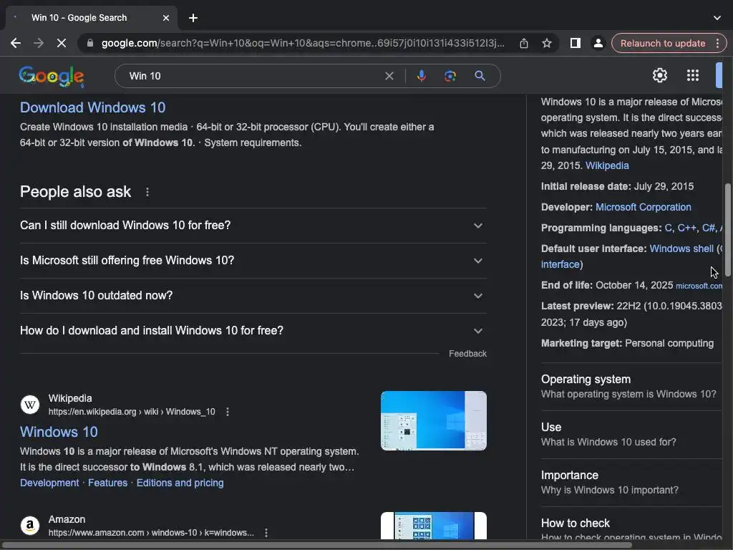Image resolution: width=733 pixels, height=550 pixels.
Task: Click into the Win 10 search field
Action: click(253, 76)
